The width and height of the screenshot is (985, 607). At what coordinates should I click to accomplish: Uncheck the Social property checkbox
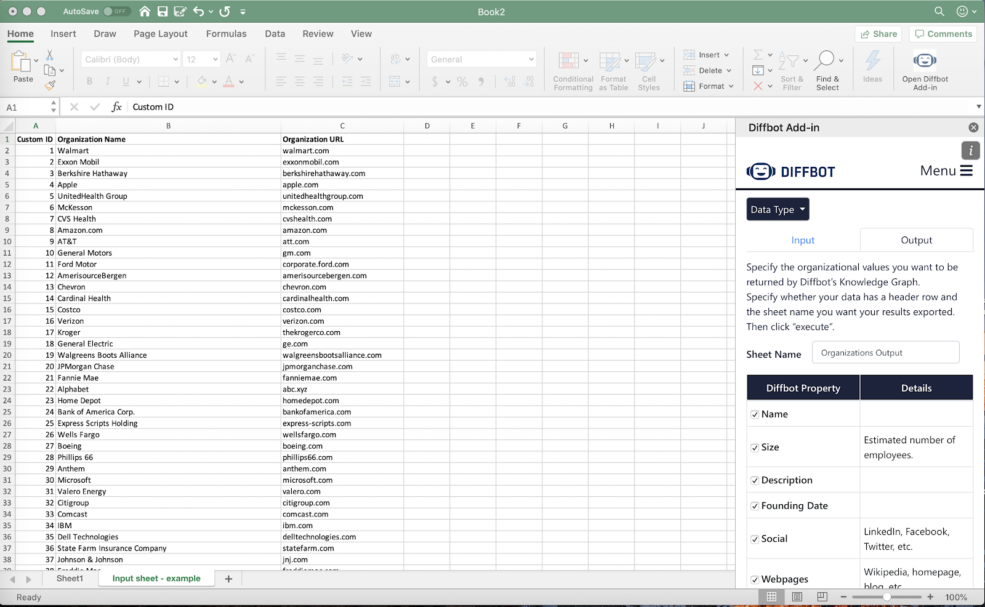[755, 539]
